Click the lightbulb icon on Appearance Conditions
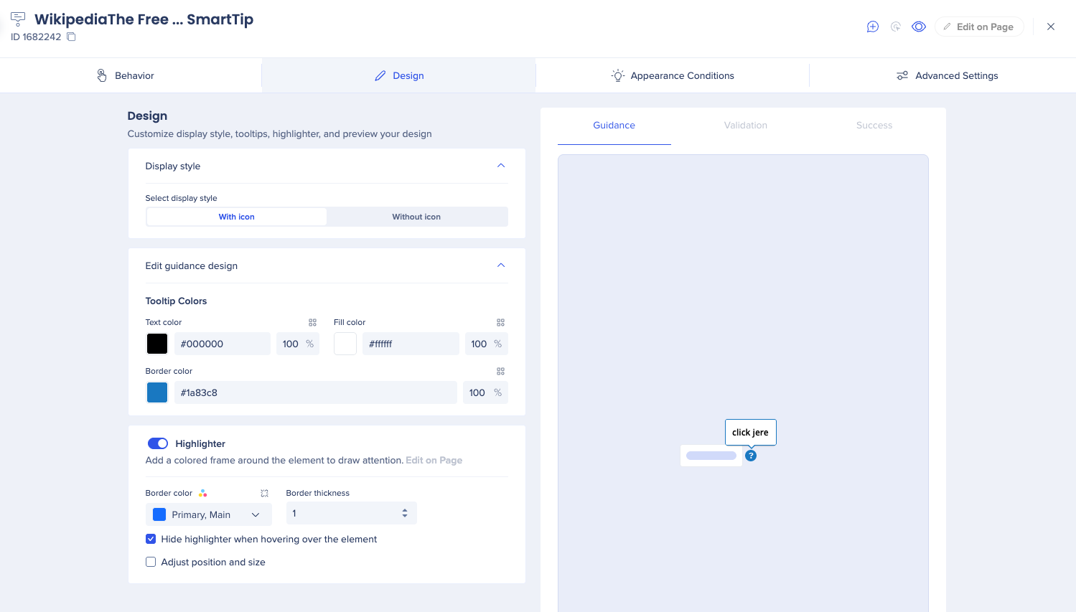Viewport: 1076px width, 612px height. [x=617, y=75]
